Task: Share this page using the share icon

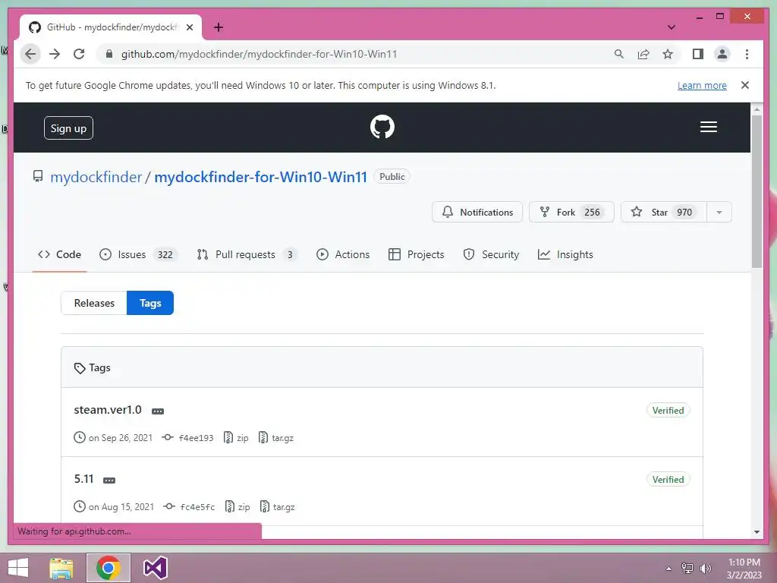Action: click(x=643, y=54)
